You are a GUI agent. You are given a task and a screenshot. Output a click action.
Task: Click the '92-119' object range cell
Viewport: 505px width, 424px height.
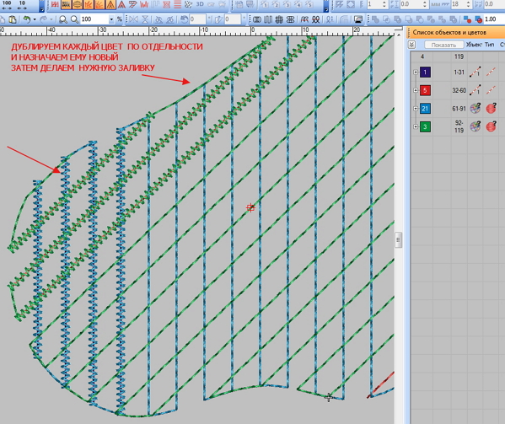[459, 126]
